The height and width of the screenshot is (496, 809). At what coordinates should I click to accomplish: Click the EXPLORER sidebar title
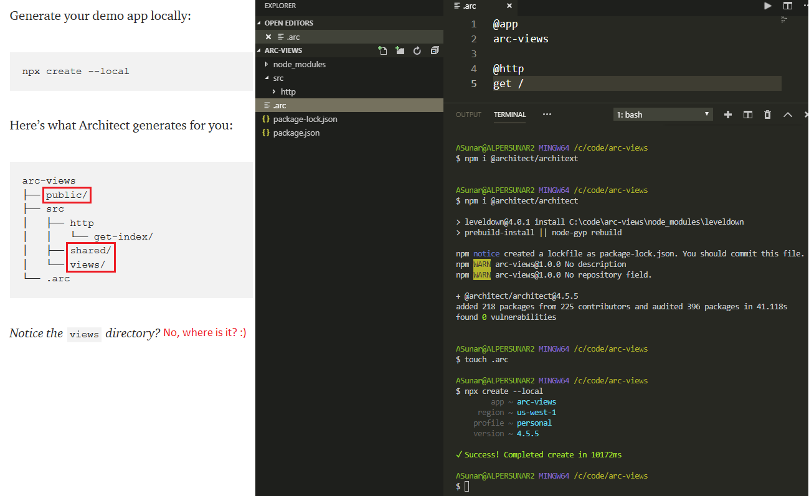coord(280,6)
